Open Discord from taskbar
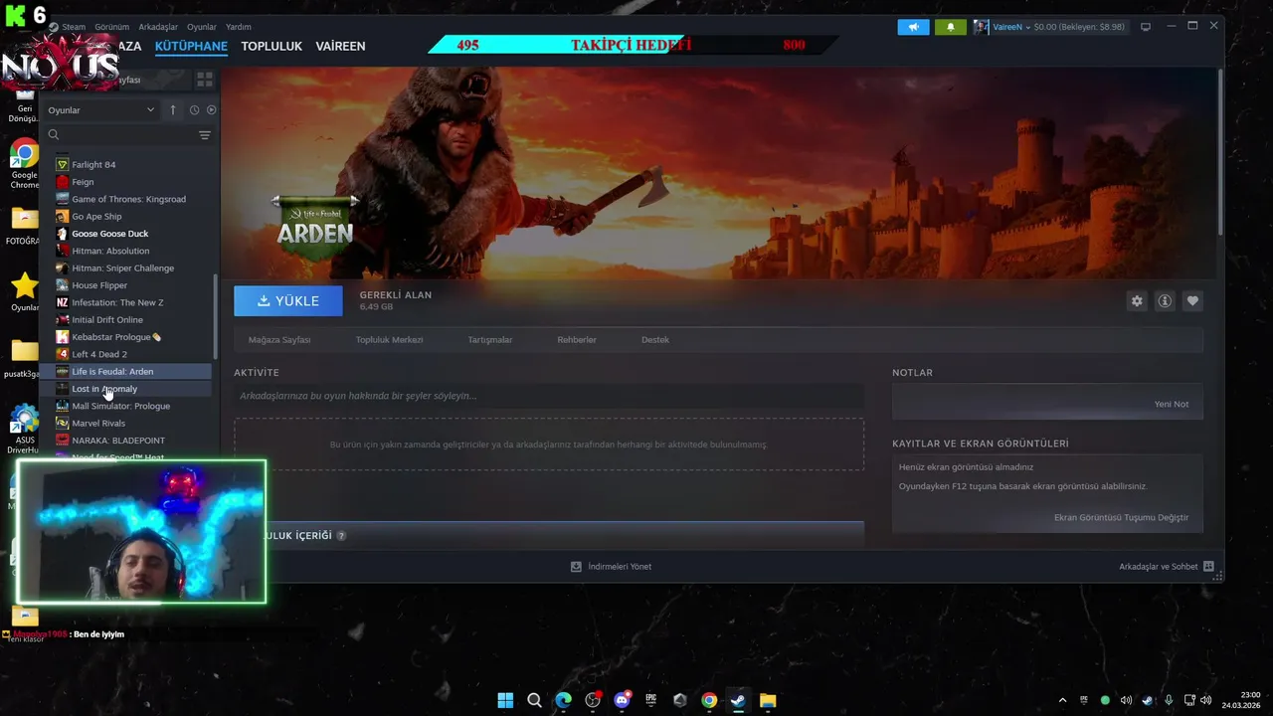The width and height of the screenshot is (1273, 716). (x=622, y=700)
